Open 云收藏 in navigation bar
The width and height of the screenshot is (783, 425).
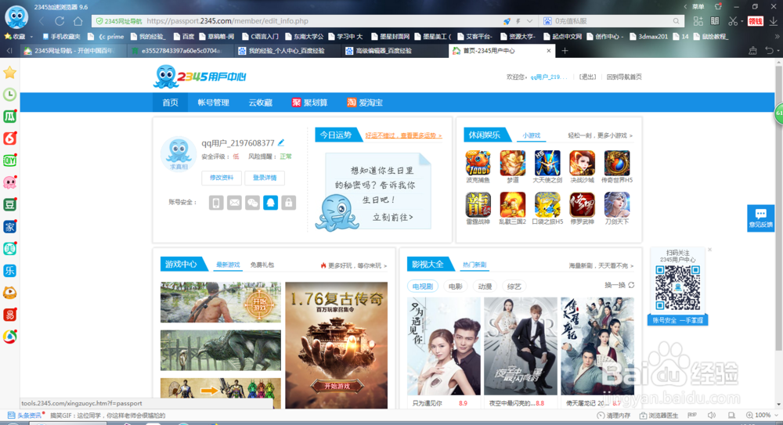[260, 103]
